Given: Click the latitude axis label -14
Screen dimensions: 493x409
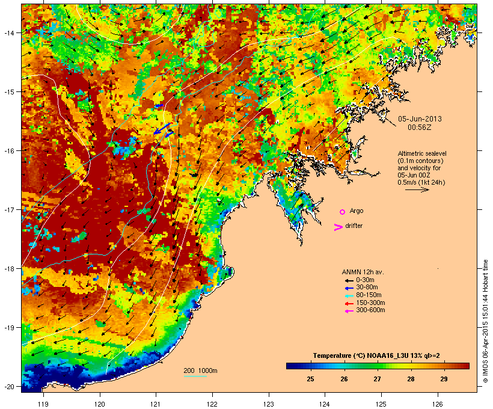Looking at the screenshot, I should tap(9, 32).
